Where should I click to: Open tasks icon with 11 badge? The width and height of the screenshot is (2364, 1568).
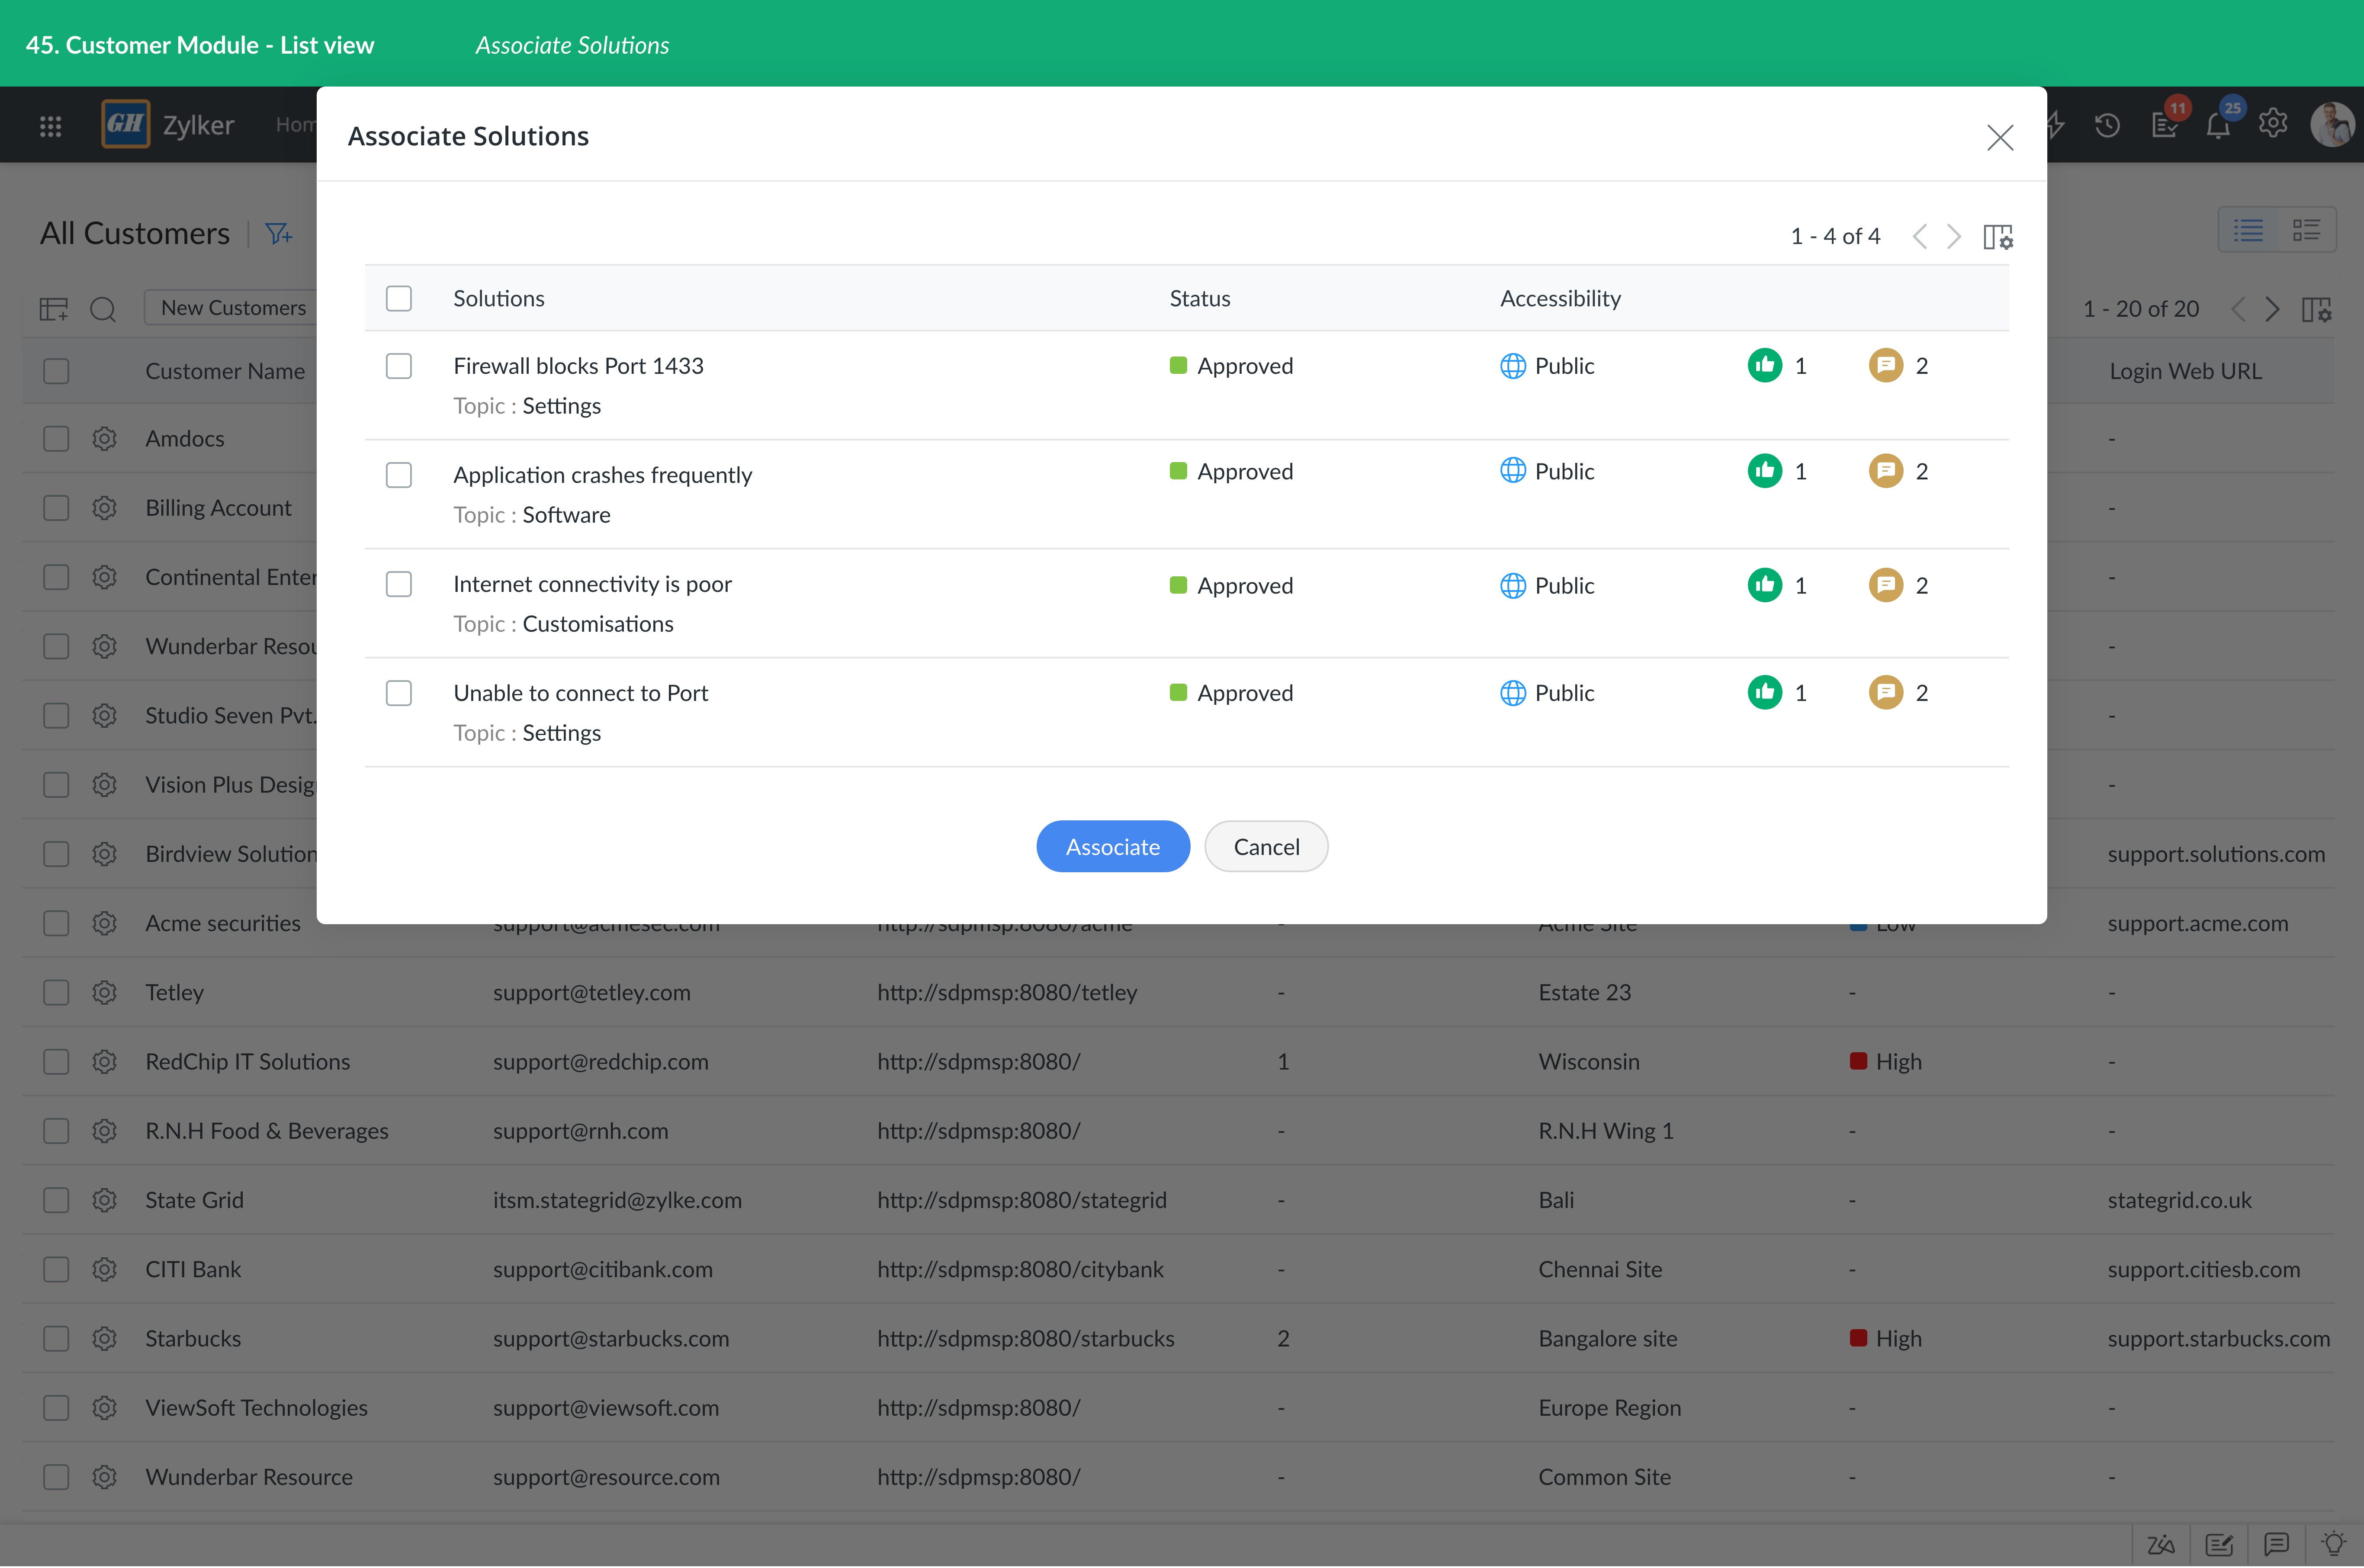click(2165, 125)
